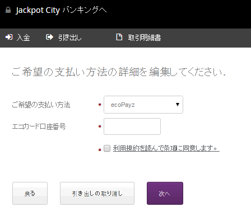Click the page heading ご希望の支払い方法の詳細を編集してください
251x221 pixels.
point(119,72)
